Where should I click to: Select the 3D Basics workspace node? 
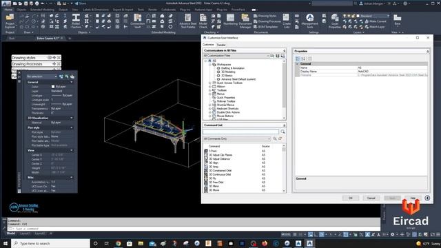tap(227, 75)
